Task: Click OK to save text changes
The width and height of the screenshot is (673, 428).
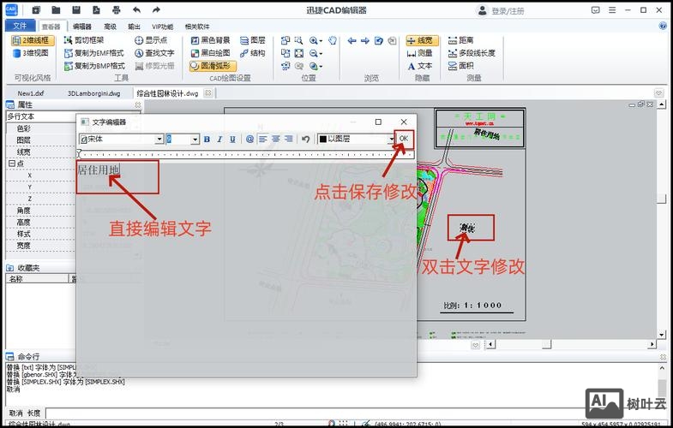Action: click(404, 139)
